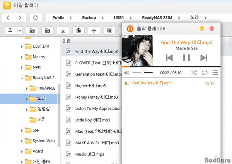232x164 pixels.
Task: Click Backup in the breadcrumb path
Action: tap(89, 18)
